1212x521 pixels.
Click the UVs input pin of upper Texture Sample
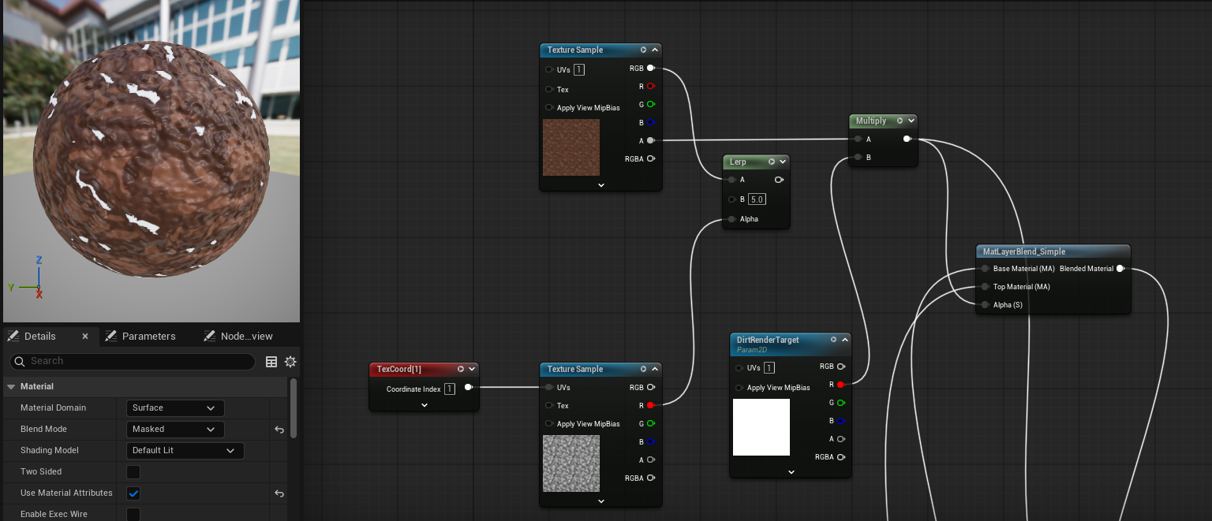[x=549, y=69]
